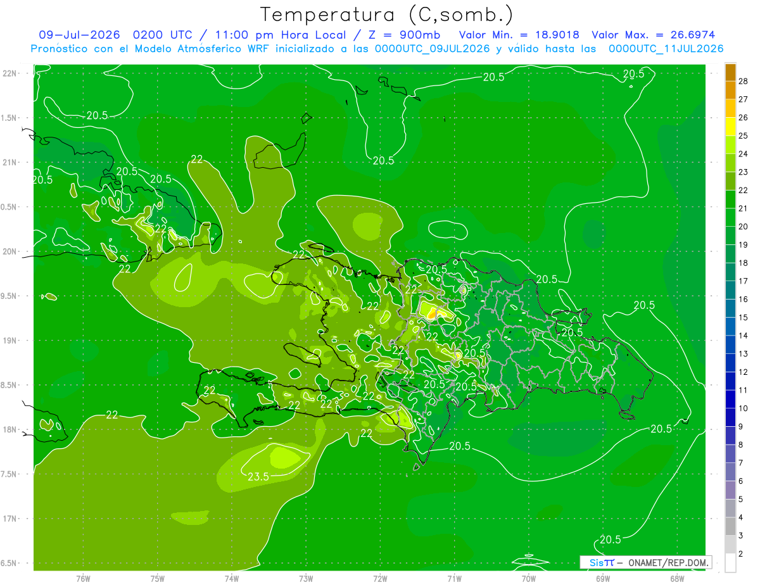760x587 pixels.
Task: Click the "75W" longitude axis label
Action: click(158, 579)
